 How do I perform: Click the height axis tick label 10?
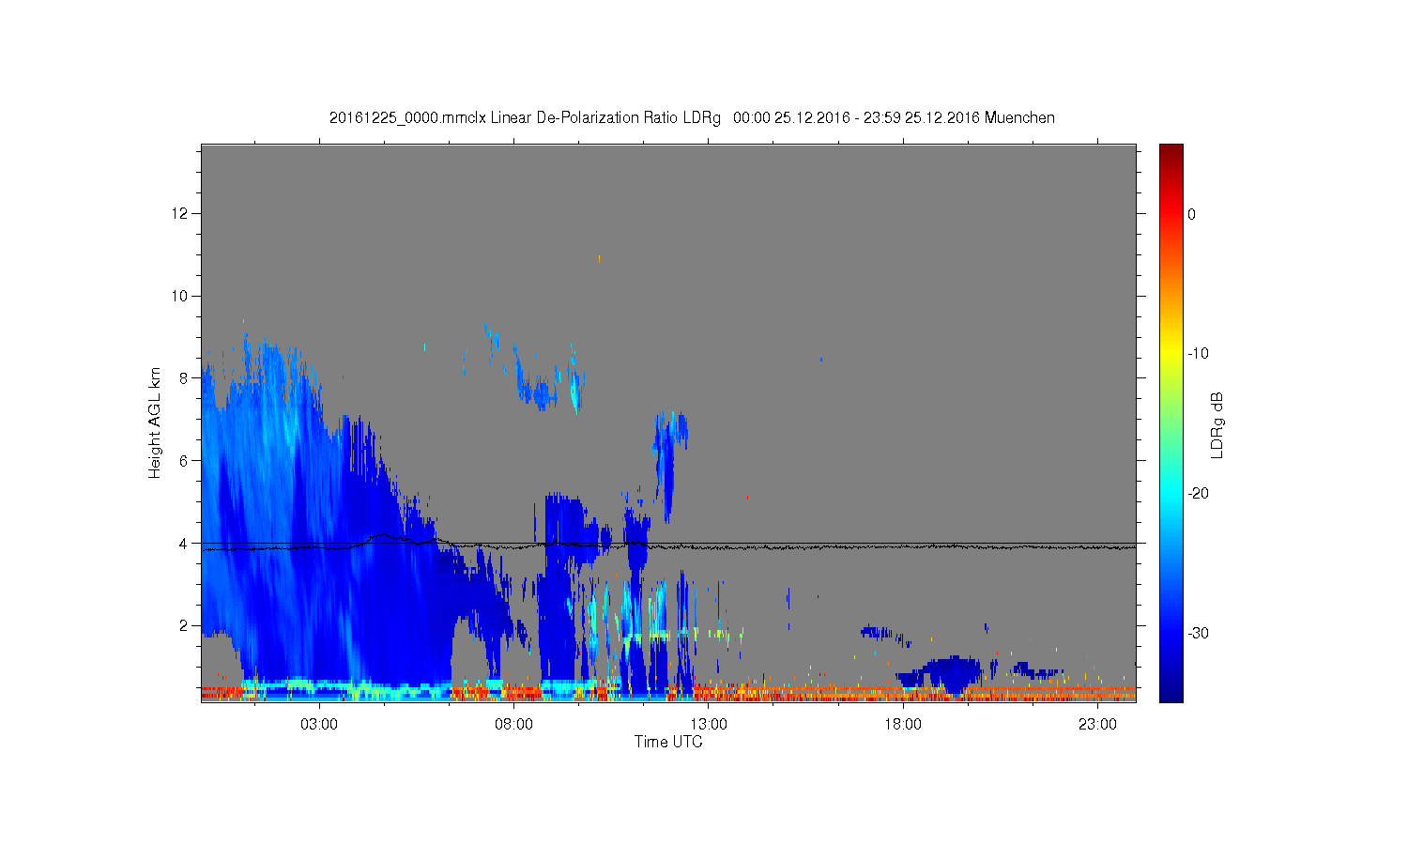(180, 296)
